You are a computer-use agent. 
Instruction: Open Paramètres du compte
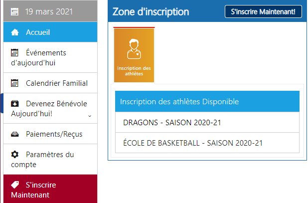(x=50, y=160)
